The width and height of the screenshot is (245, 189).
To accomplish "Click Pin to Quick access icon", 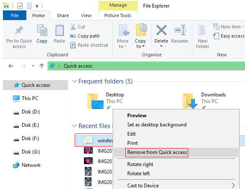I will pos(19,30).
